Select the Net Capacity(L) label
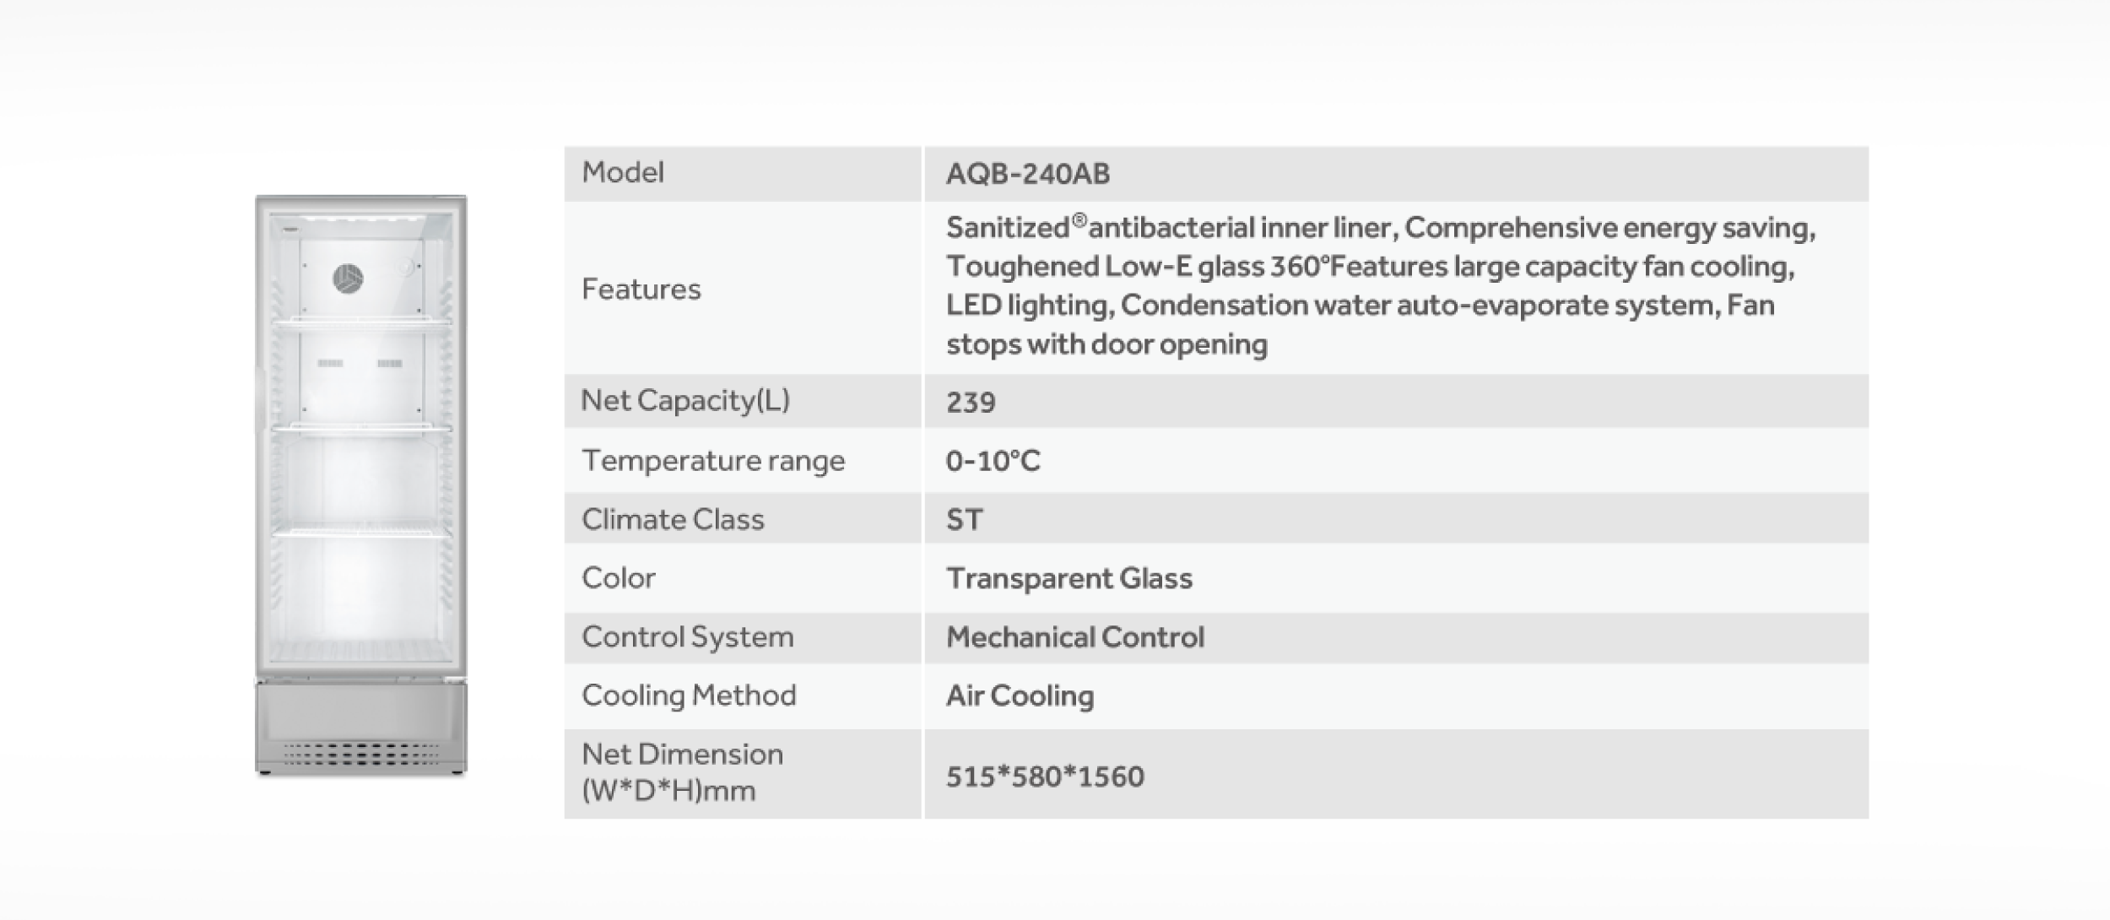The height and width of the screenshot is (920, 2110). 684,400
